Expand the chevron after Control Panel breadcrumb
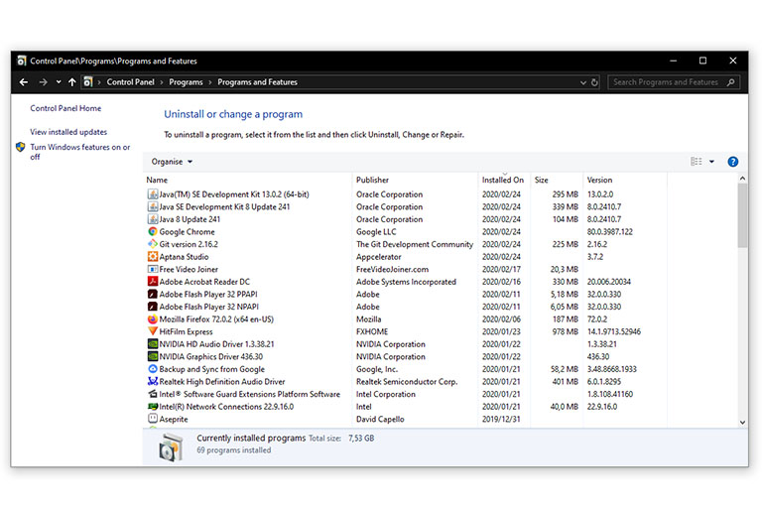The height and width of the screenshot is (508, 762). (x=162, y=82)
